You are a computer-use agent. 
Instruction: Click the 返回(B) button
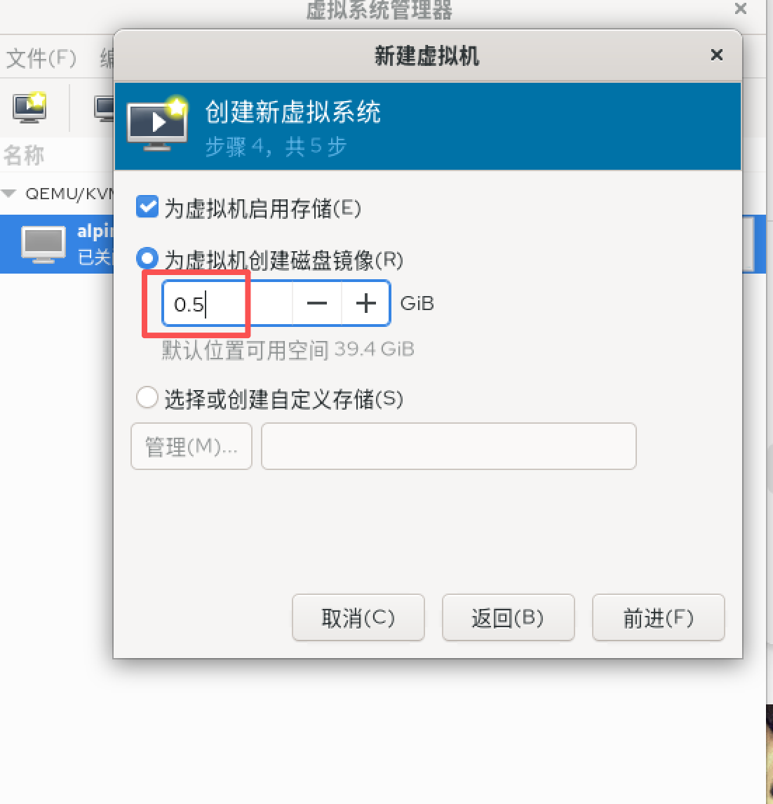click(508, 618)
